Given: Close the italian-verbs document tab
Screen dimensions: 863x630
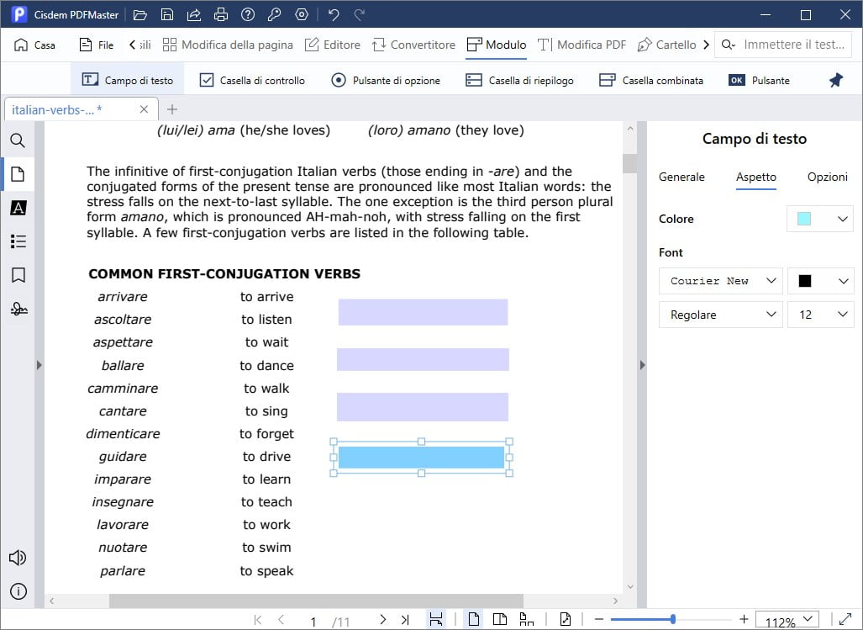Looking at the screenshot, I should (143, 109).
